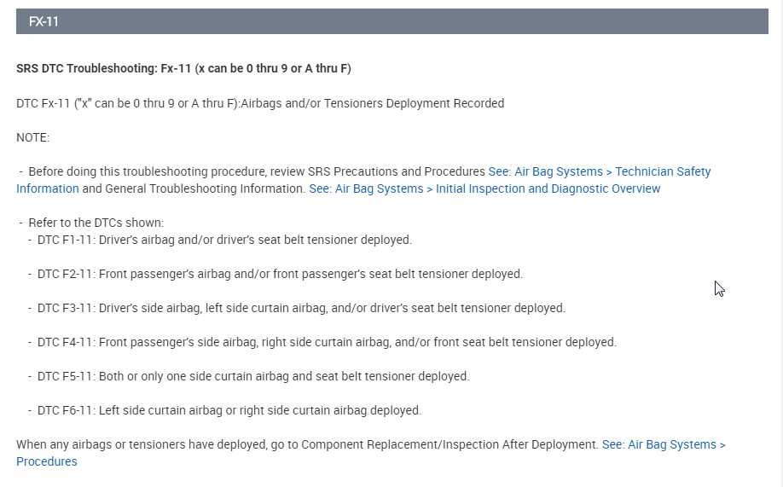
Task: Open Initial Inspection and Diagnostic Overview link
Action: coord(484,188)
